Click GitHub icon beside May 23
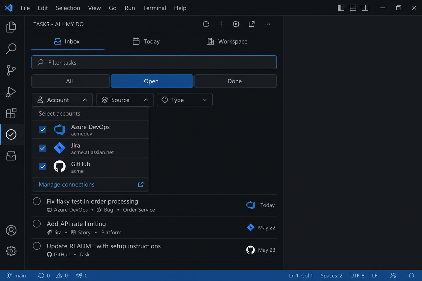This screenshot has width=422, height=281. point(251,250)
